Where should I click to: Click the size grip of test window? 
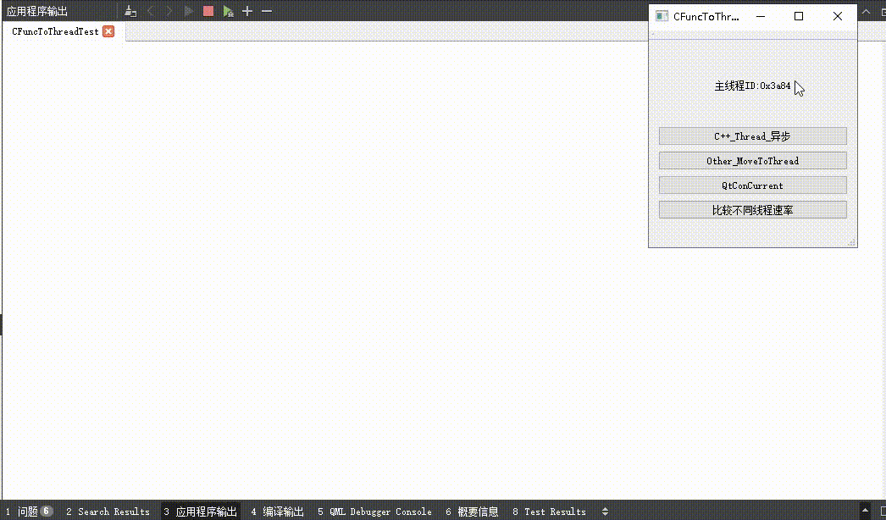[x=851, y=242]
